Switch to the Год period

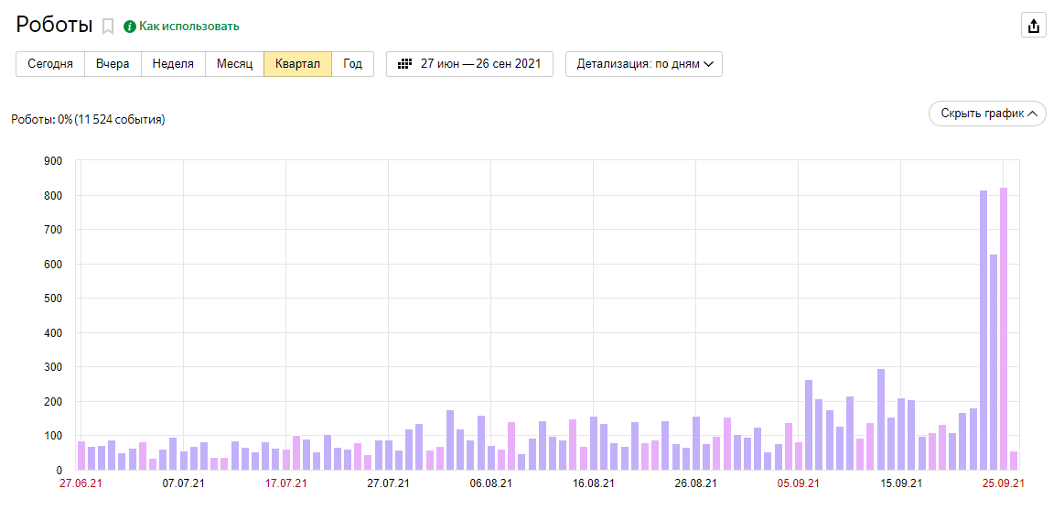click(352, 64)
